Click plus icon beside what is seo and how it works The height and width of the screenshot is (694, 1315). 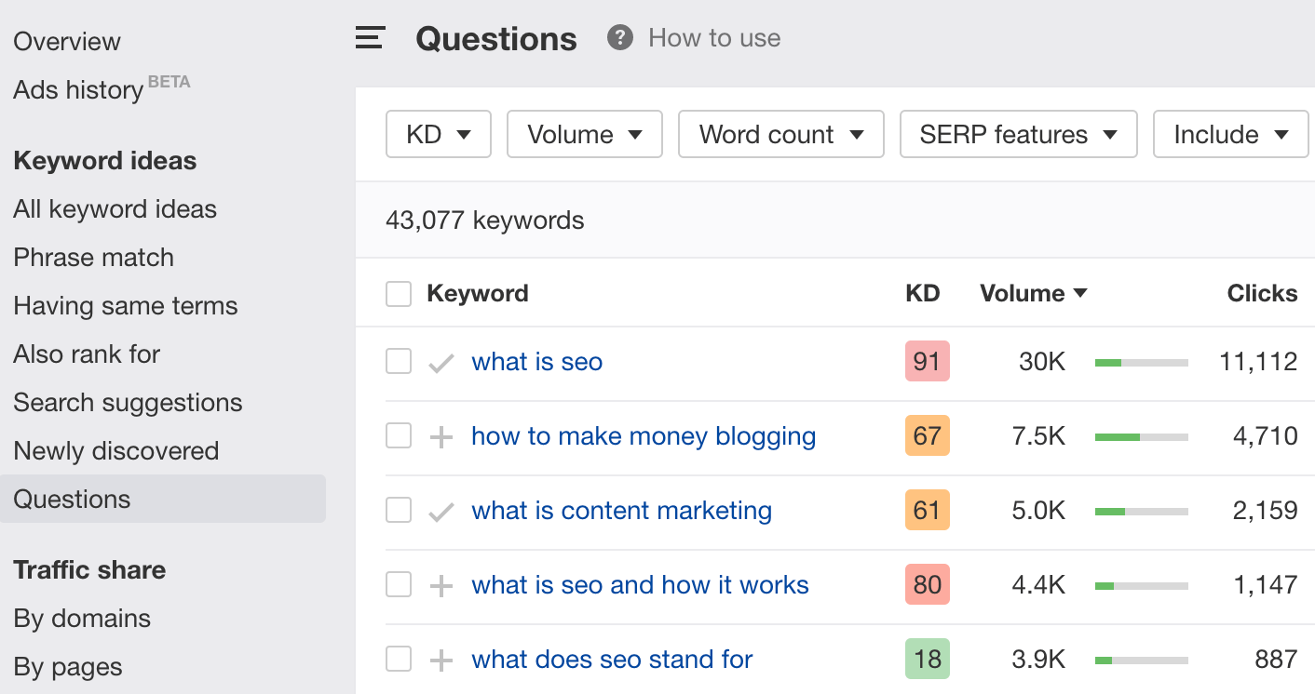point(441,585)
